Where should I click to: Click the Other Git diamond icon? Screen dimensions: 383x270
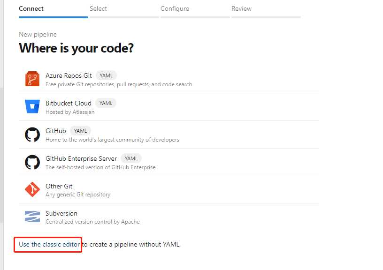tap(32, 189)
